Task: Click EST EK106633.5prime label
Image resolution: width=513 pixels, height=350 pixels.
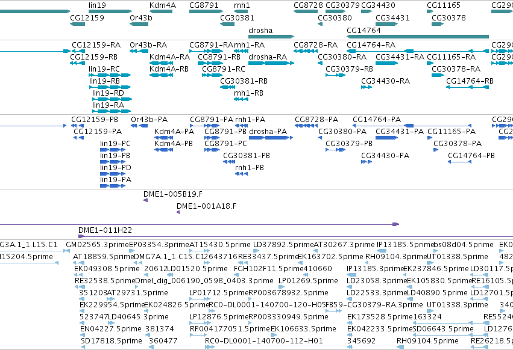Action: pos(303,329)
